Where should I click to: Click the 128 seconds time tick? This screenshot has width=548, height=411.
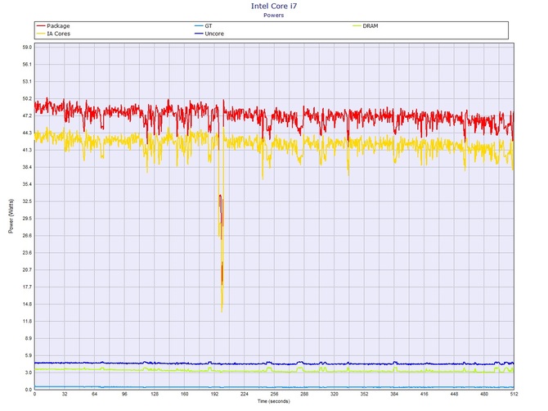(x=155, y=394)
